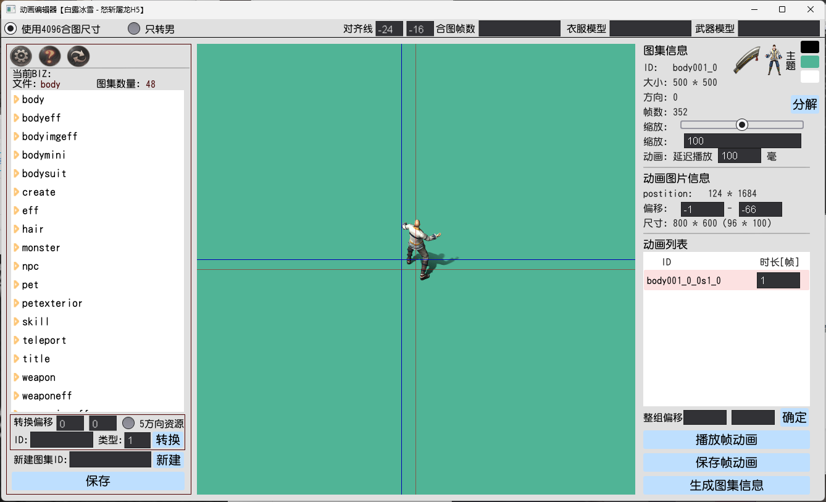826x502 pixels.
Task: Toggle the 5方向资源 option
Action: [x=128, y=423]
